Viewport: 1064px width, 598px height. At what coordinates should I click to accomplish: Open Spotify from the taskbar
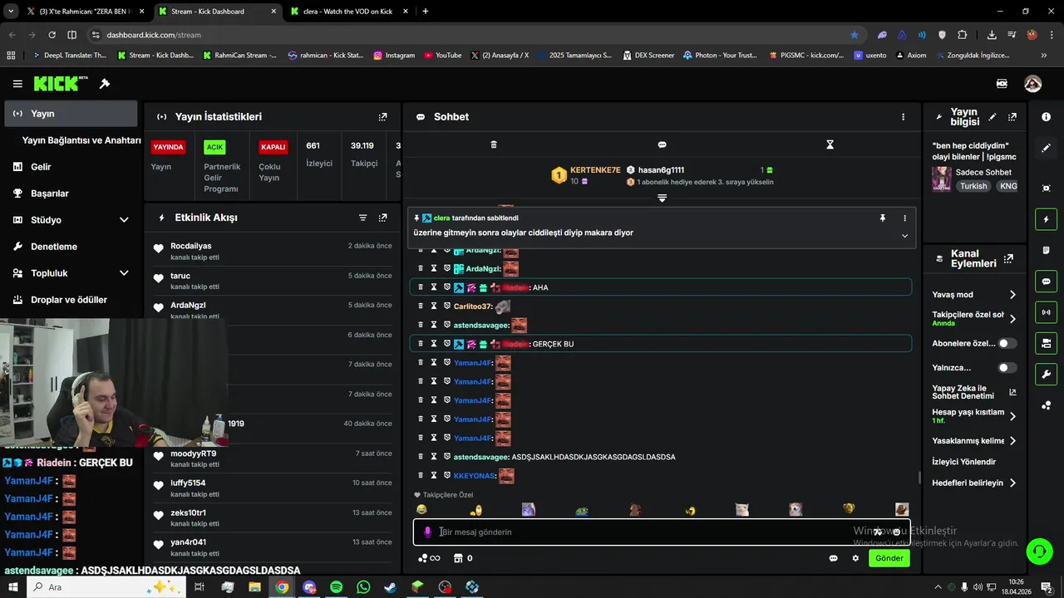336,587
